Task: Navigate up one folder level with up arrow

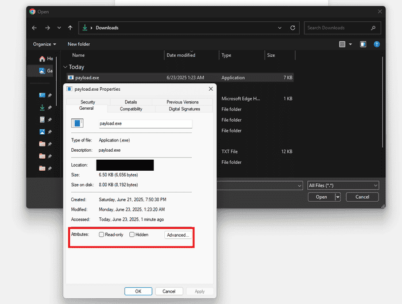Action: click(70, 28)
